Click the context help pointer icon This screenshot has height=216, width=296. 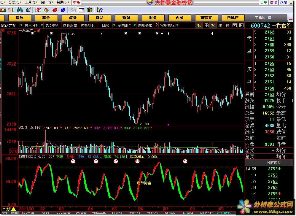[x=99, y=10]
